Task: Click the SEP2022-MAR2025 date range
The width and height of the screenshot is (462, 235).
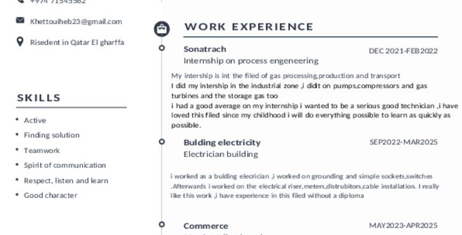Action: (x=403, y=142)
